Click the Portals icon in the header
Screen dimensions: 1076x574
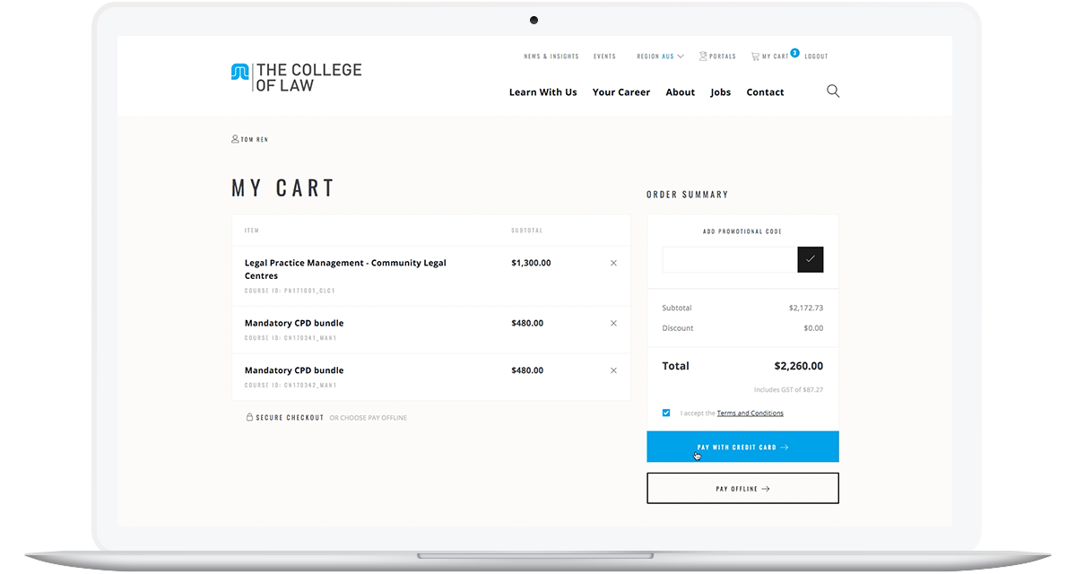[x=703, y=56]
